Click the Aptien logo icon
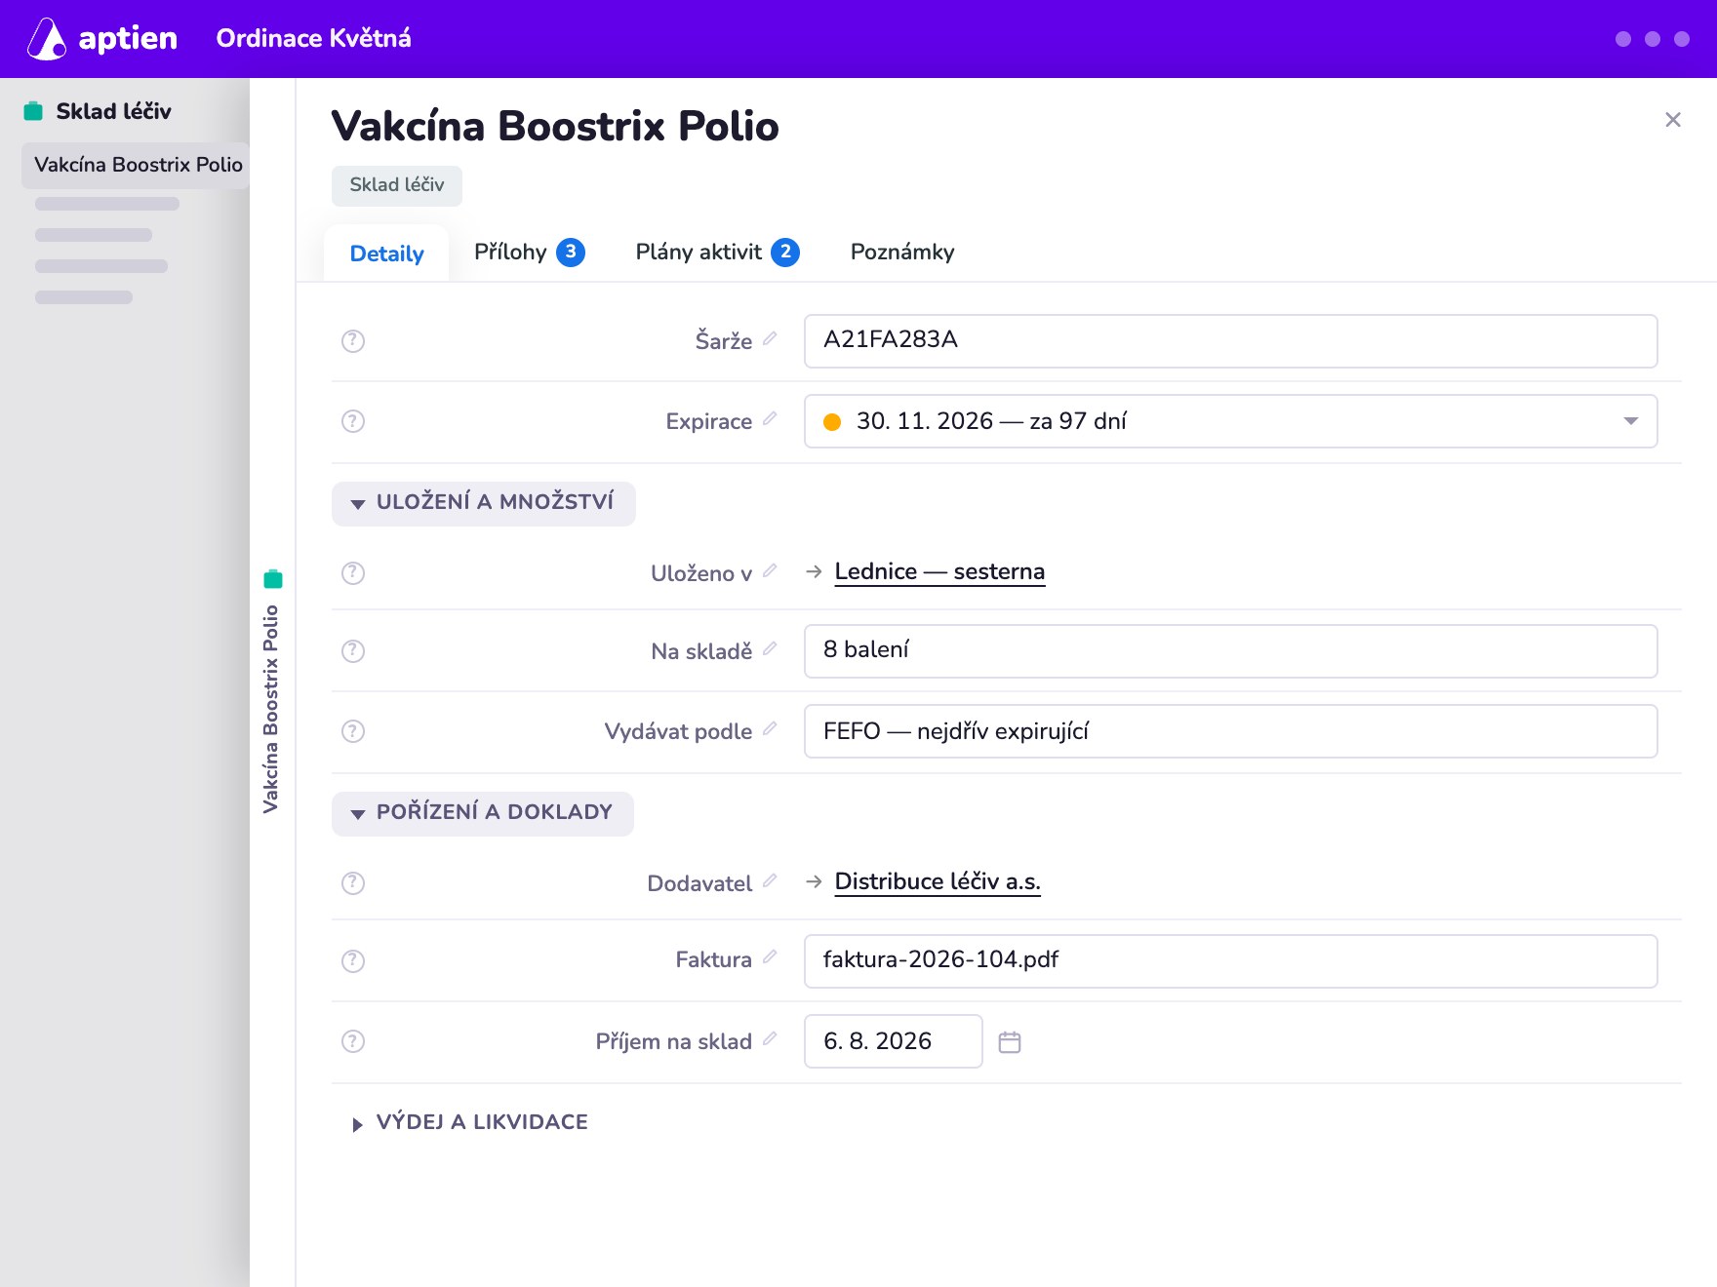 click(47, 39)
